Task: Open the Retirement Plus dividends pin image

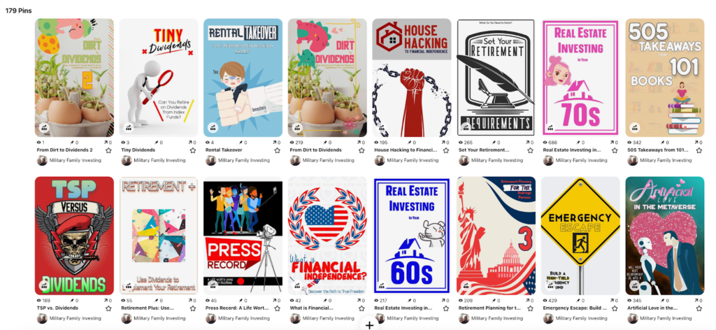Action: click(x=159, y=236)
